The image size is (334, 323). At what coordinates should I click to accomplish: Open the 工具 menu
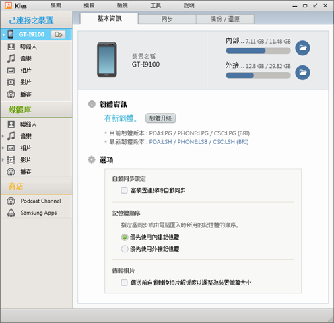coord(156,5)
